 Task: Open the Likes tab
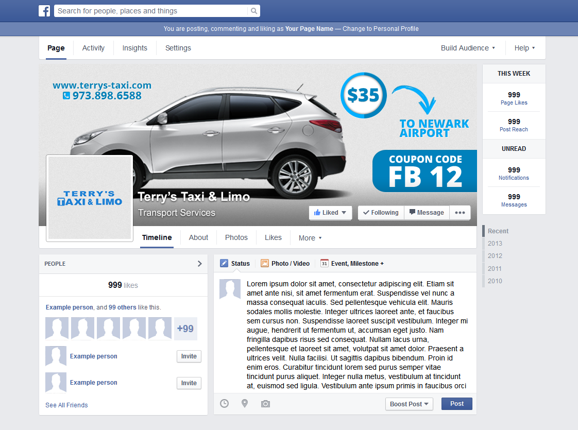click(273, 238)
